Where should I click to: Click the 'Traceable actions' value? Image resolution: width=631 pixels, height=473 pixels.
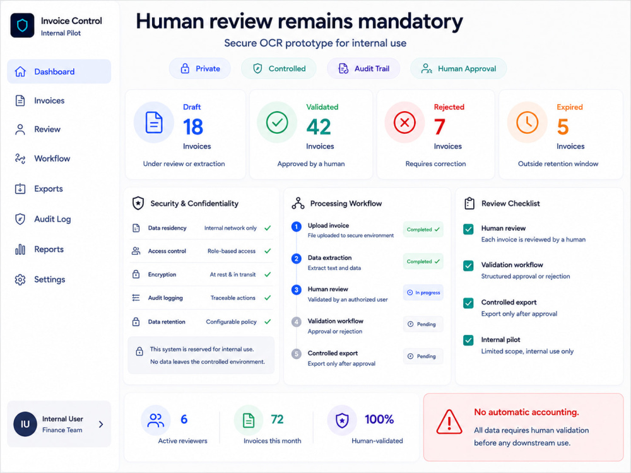click(233, 298)
